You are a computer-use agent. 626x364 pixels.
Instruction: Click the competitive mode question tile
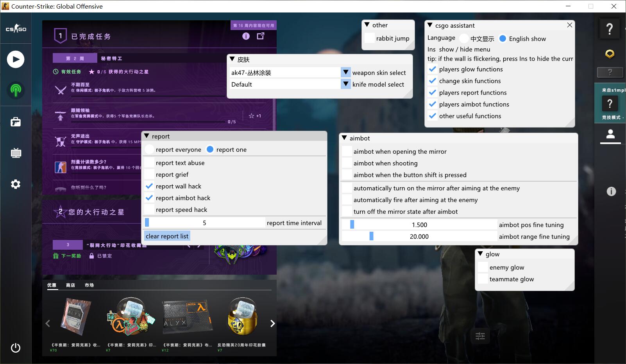point(610,104)
